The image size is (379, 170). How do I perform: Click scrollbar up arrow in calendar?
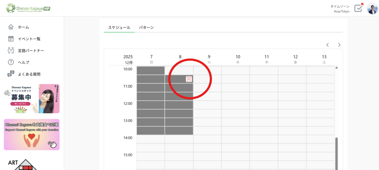point(336,68)
